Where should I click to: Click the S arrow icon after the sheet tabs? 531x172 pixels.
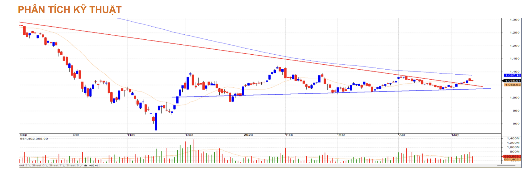click(91, 166)
